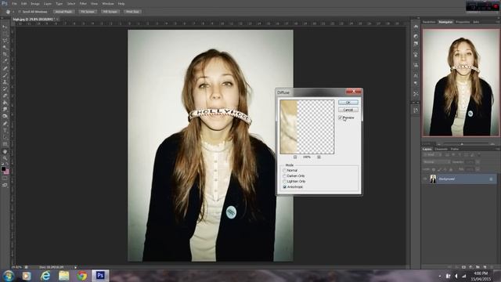
Task: Open the Window menu
Action: tap(108, 4)
